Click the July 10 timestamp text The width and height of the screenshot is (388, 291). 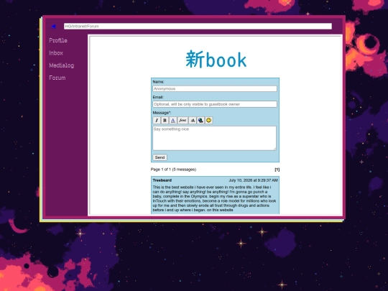[253, 180]
